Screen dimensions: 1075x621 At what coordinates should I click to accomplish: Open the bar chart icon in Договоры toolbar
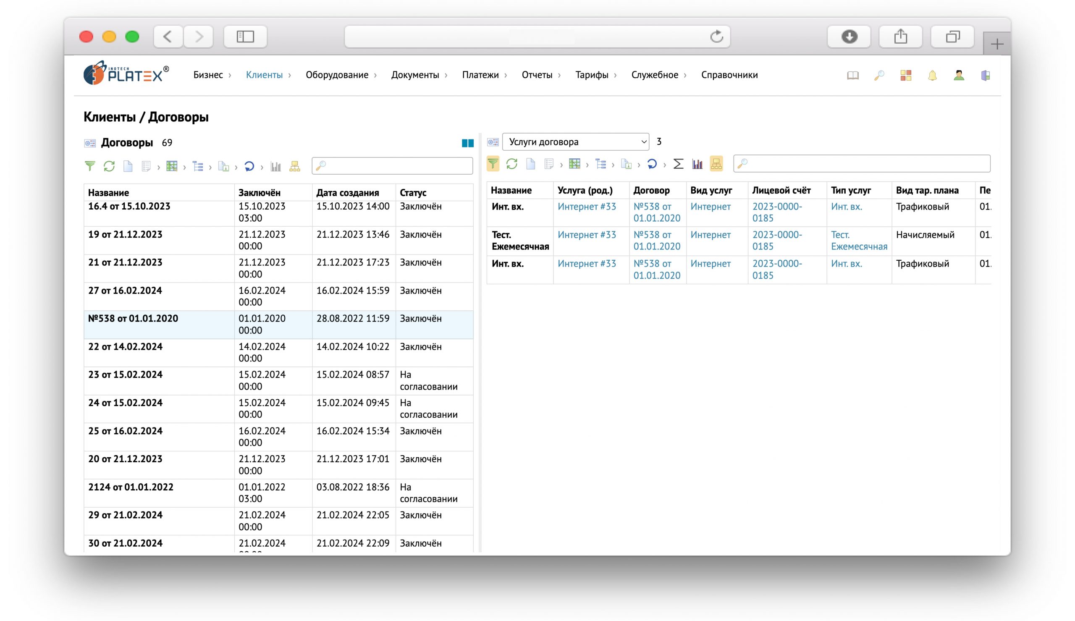276,166
